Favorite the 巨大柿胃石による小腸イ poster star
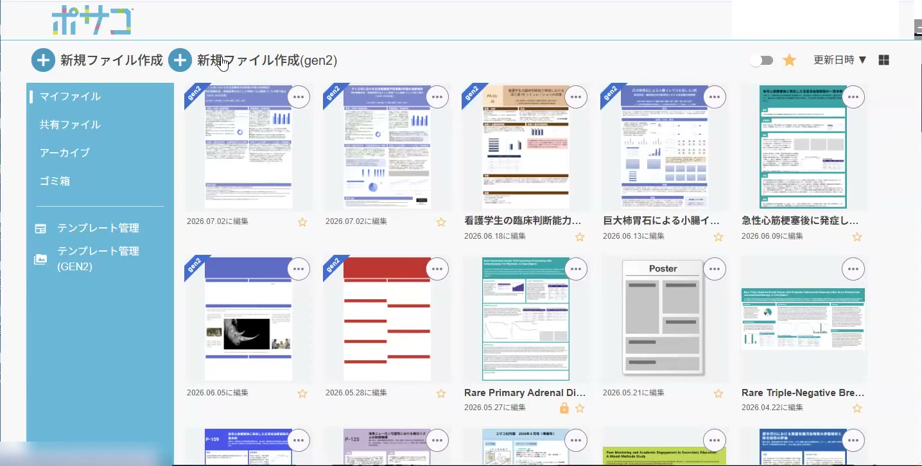The image size is (922, 466). click(x=718, y=237)
